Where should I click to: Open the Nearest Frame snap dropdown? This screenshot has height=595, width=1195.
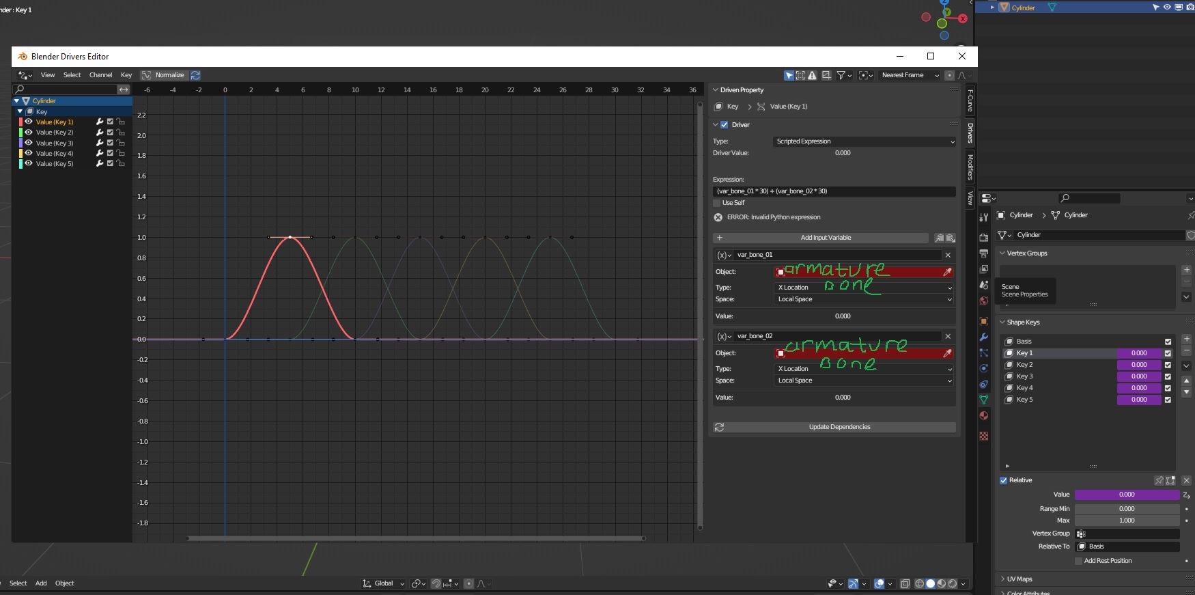click(x=909, y=75)
